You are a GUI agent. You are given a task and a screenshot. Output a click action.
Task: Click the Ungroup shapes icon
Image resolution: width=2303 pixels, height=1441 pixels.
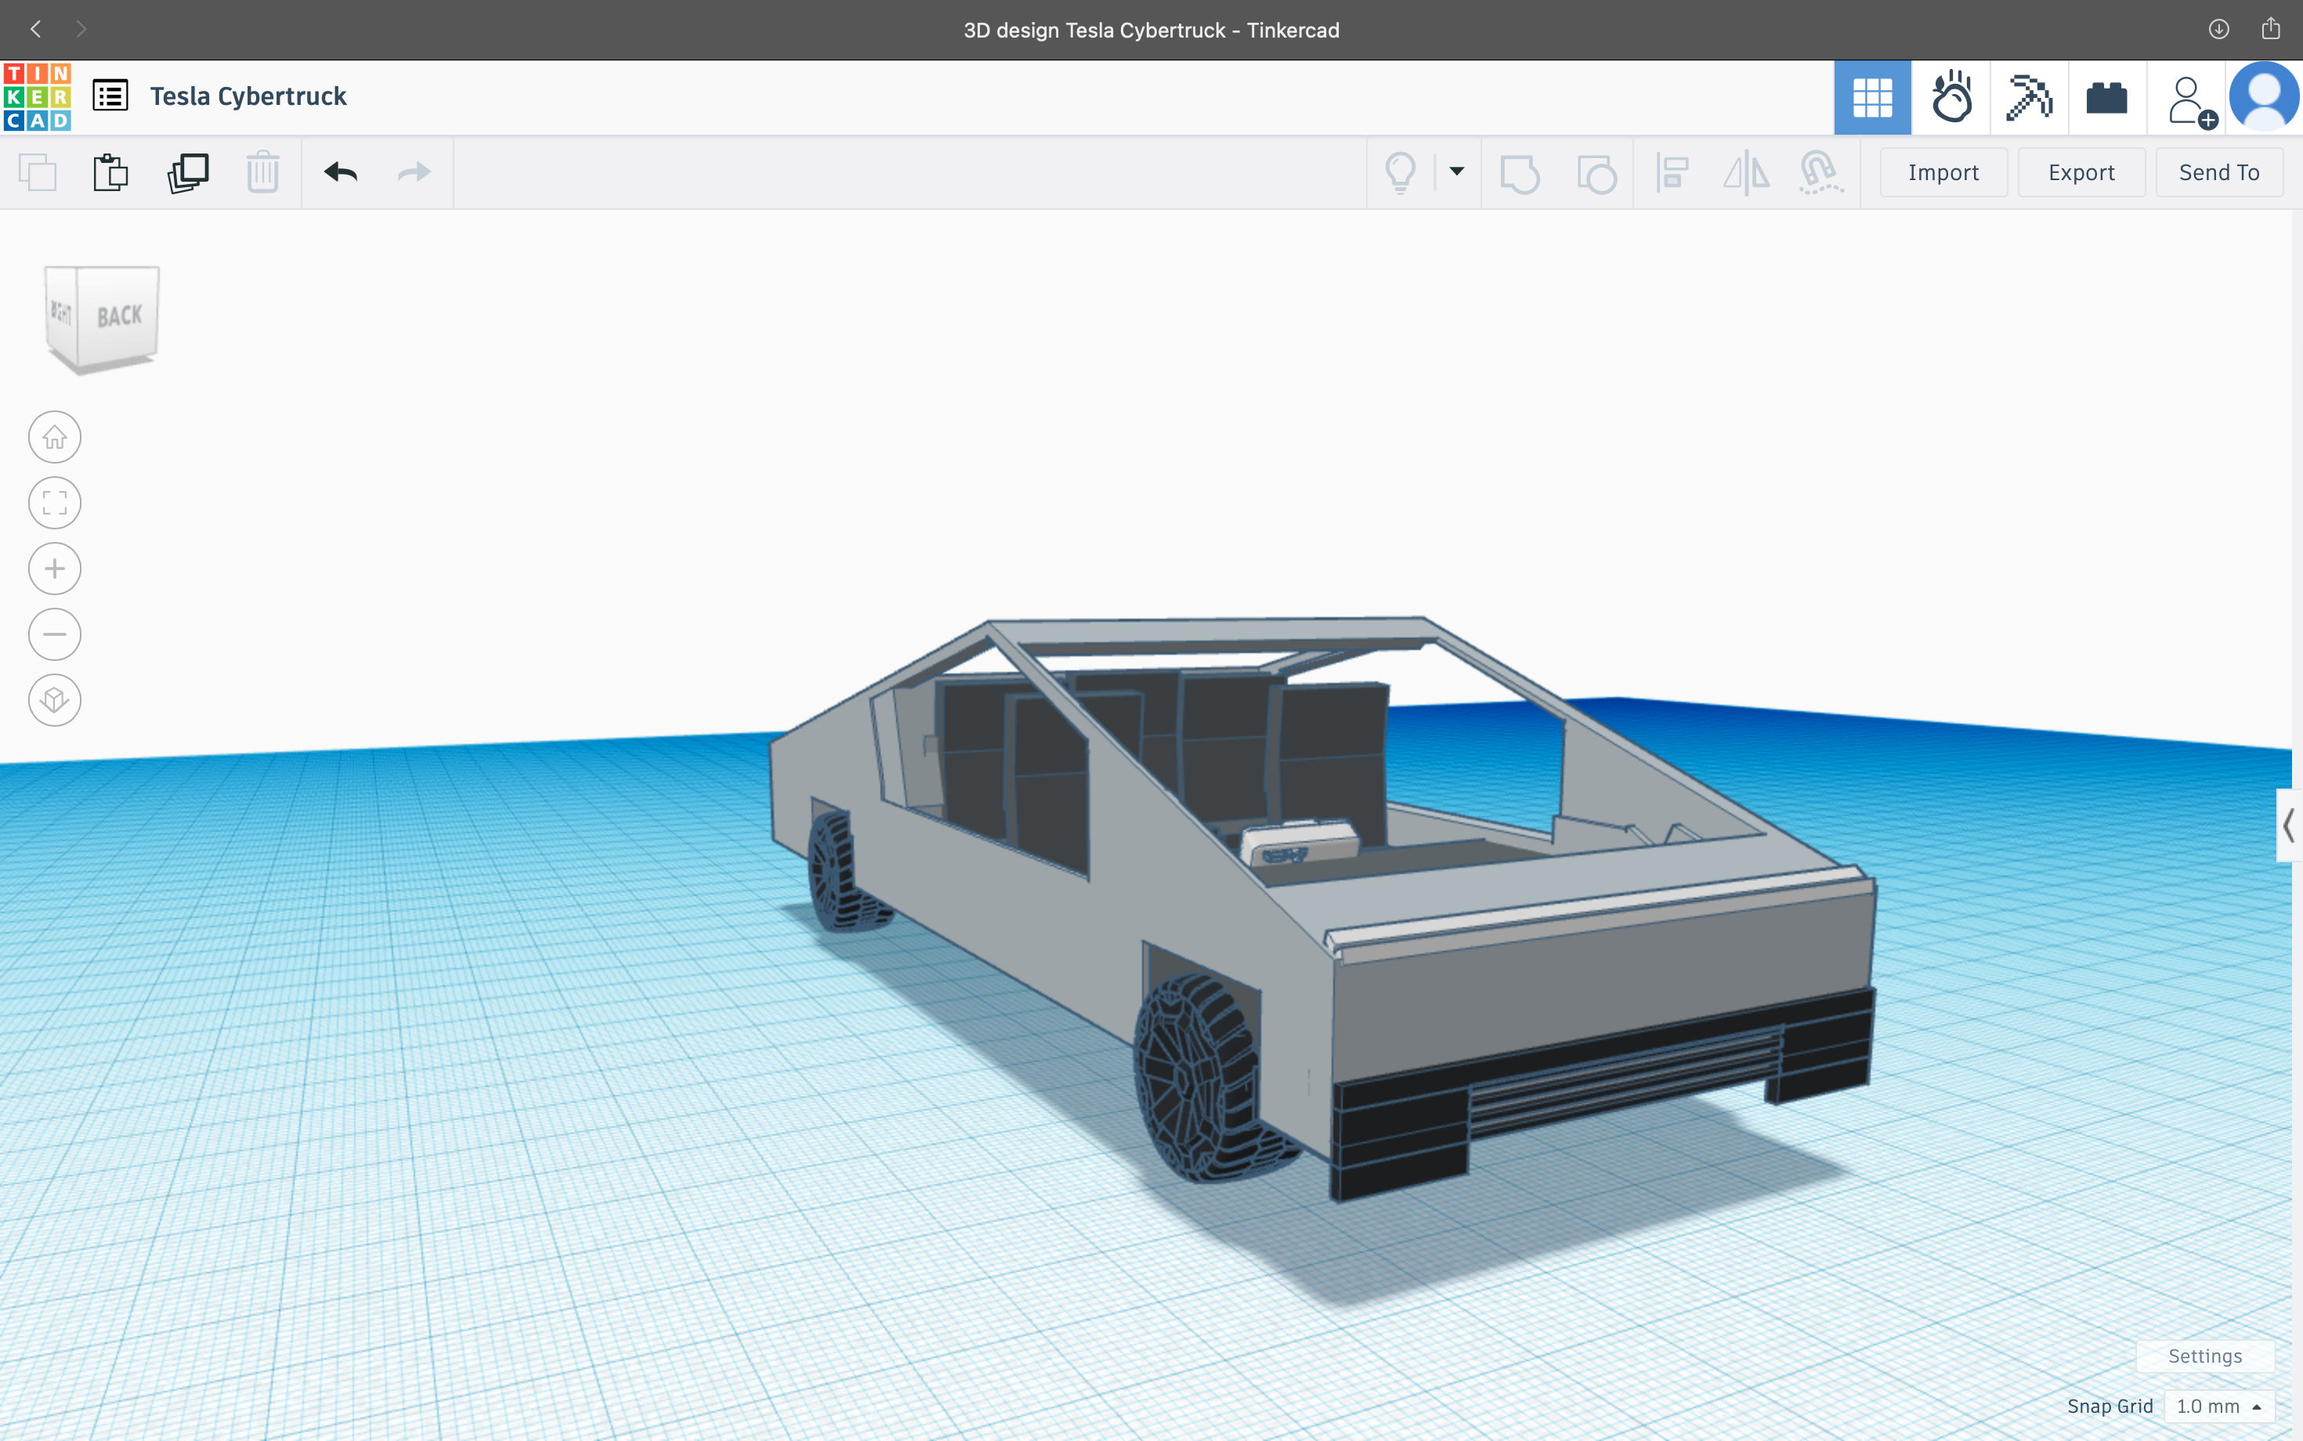coord(1596,173)
